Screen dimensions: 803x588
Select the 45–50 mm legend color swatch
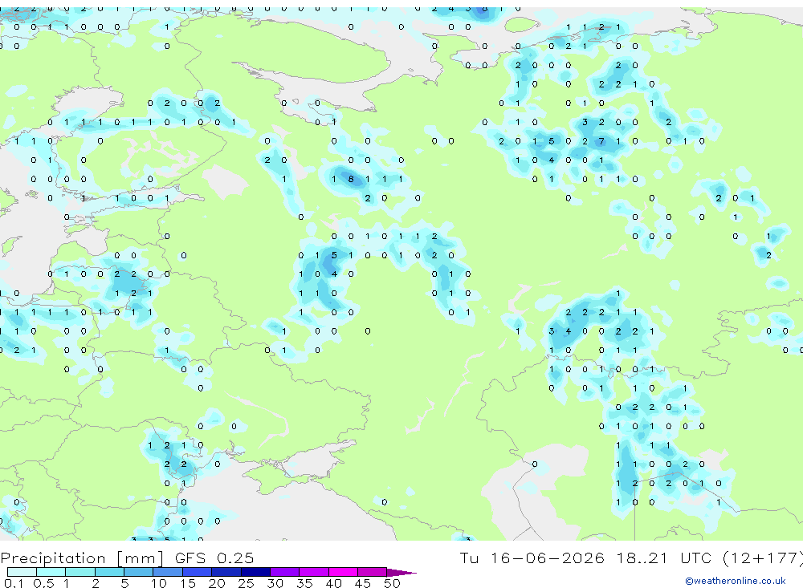pos(373,572)
